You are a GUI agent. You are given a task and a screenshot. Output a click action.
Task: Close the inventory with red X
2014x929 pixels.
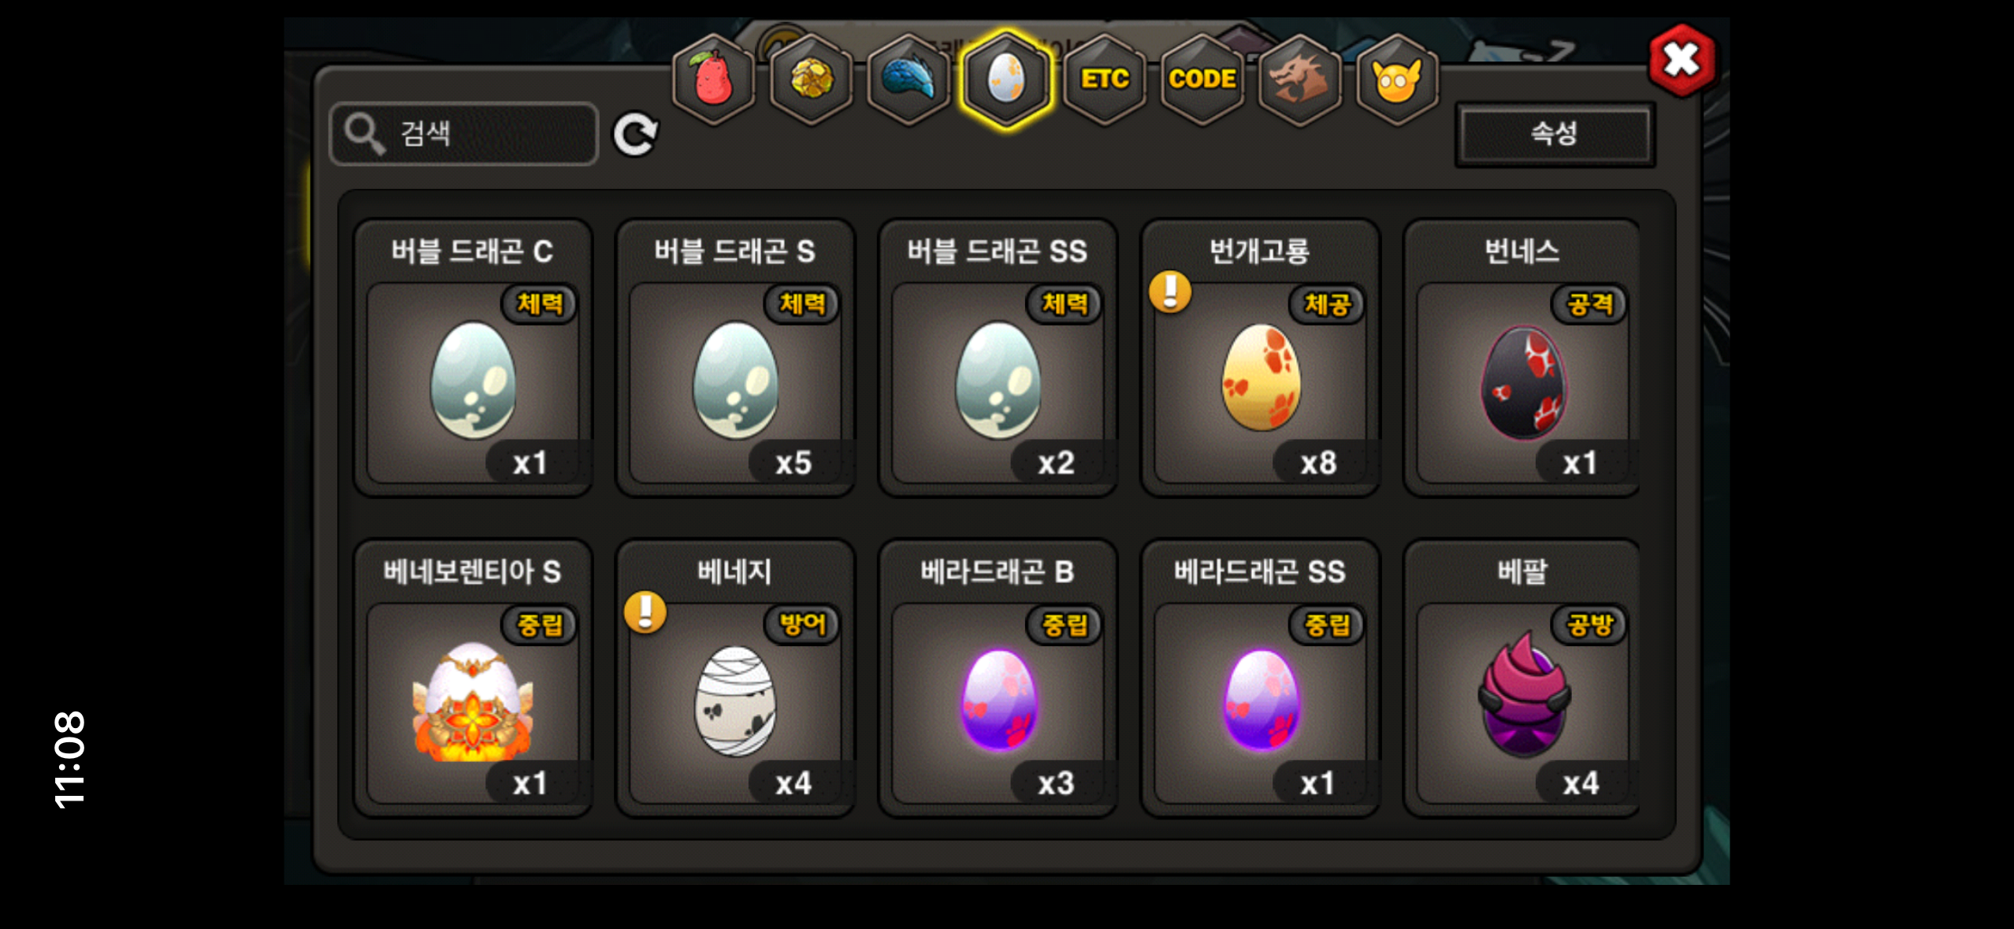pyautogui.click(x=1681, y=60)
